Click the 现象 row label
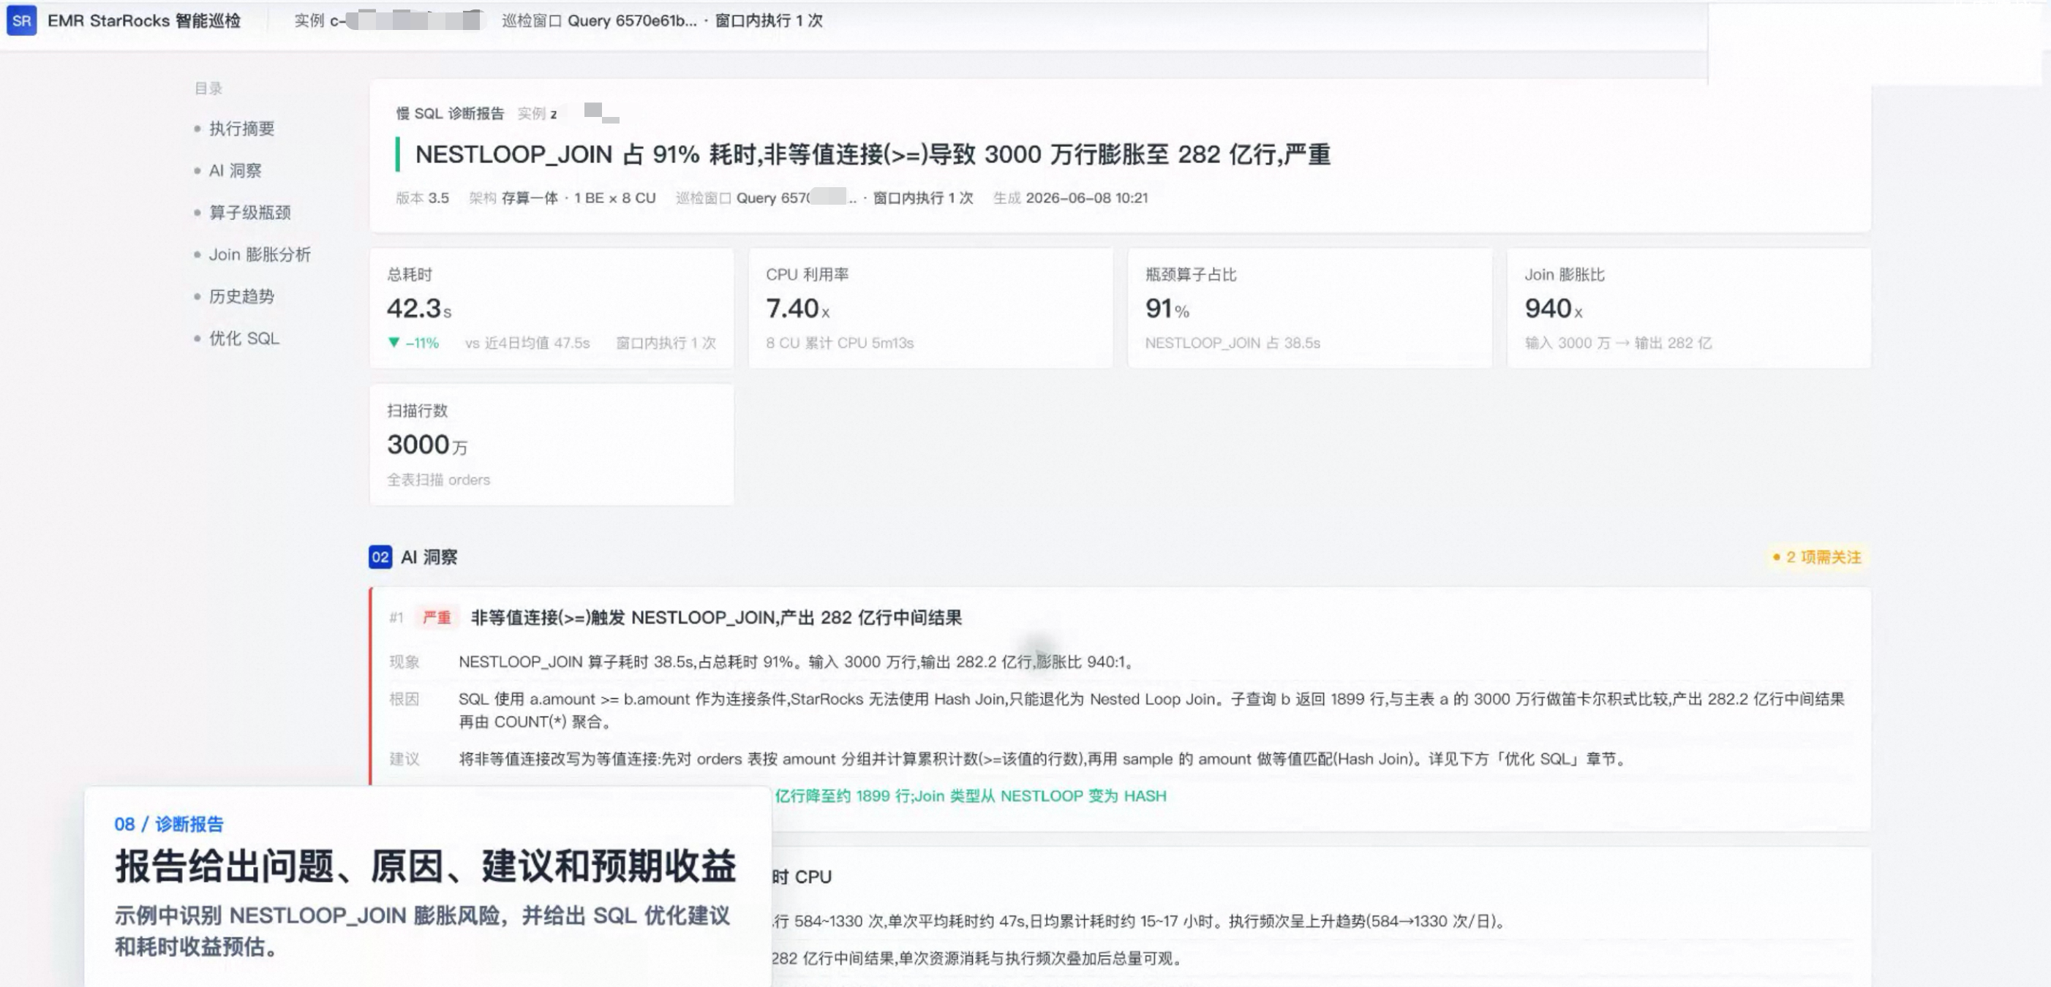This screenshot has width=2051, height=987. tap(404, 662)
